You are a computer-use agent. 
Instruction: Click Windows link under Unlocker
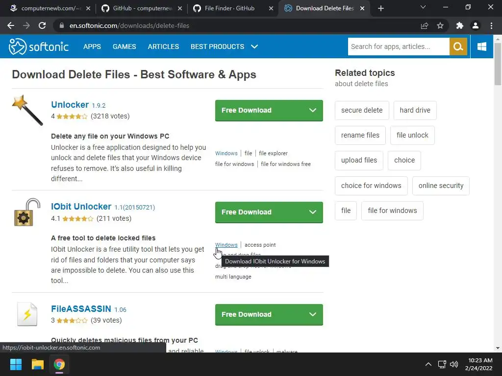(226, 153)
